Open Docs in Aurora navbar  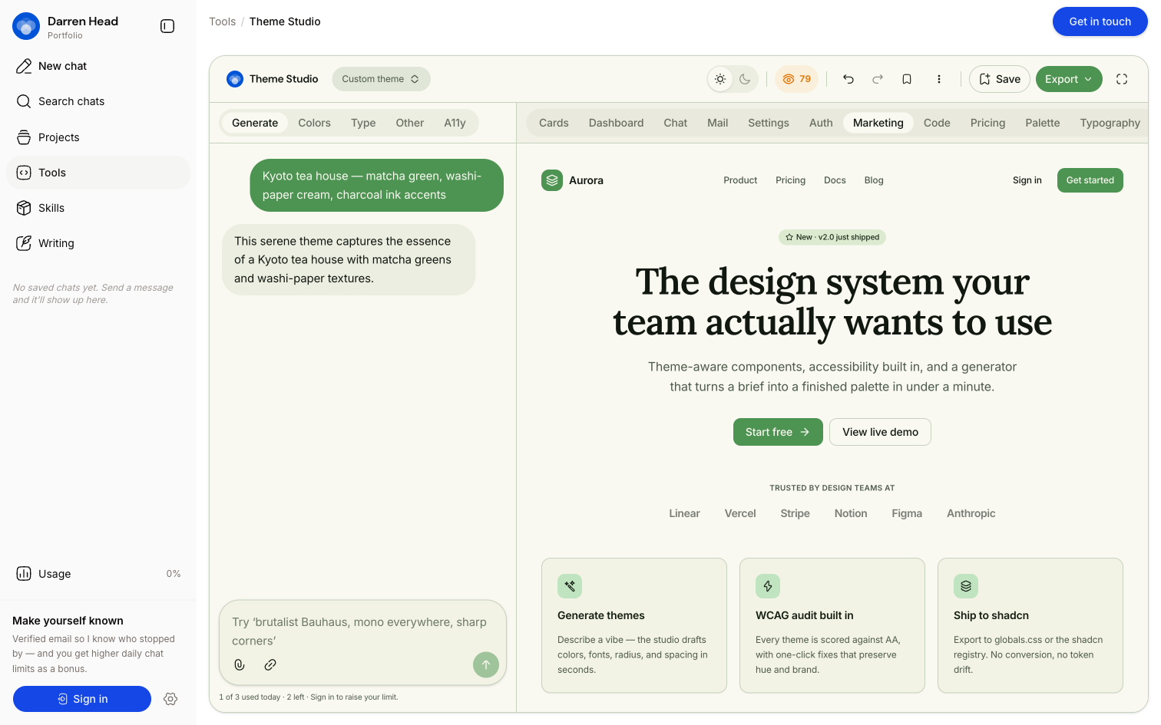click(835, 180)
